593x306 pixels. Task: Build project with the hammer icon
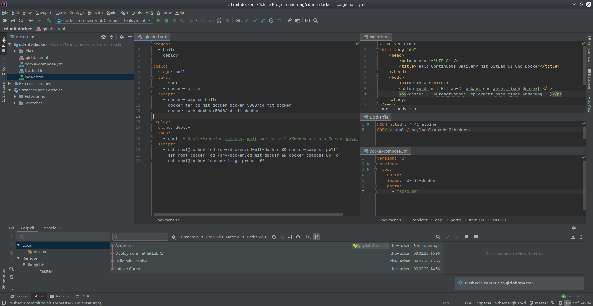(x=49, y=20)
